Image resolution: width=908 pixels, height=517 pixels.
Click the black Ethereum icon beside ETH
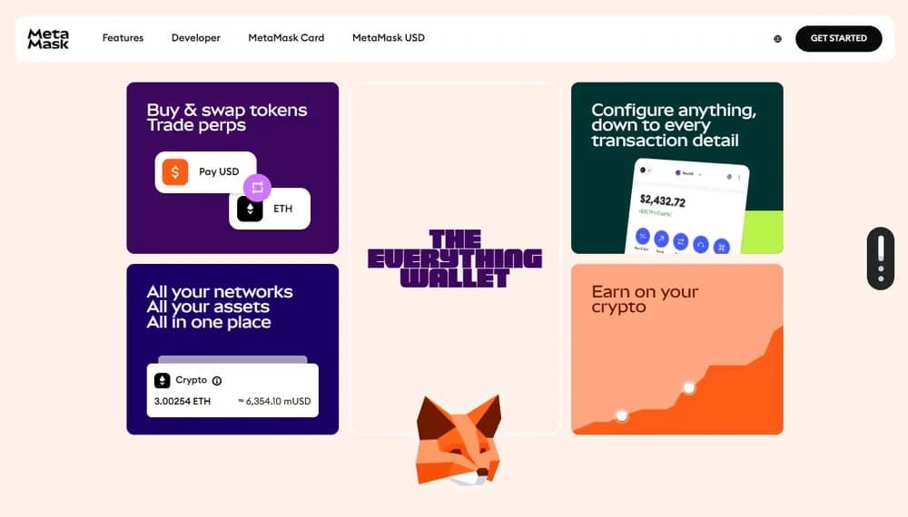click(x=250, y=209)
